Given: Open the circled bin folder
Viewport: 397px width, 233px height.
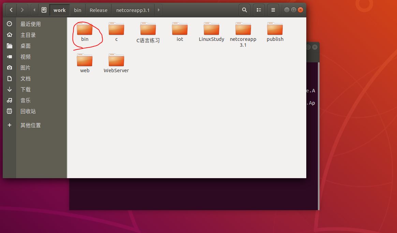Looking at the screenshot, I should (x=85, y=31).
